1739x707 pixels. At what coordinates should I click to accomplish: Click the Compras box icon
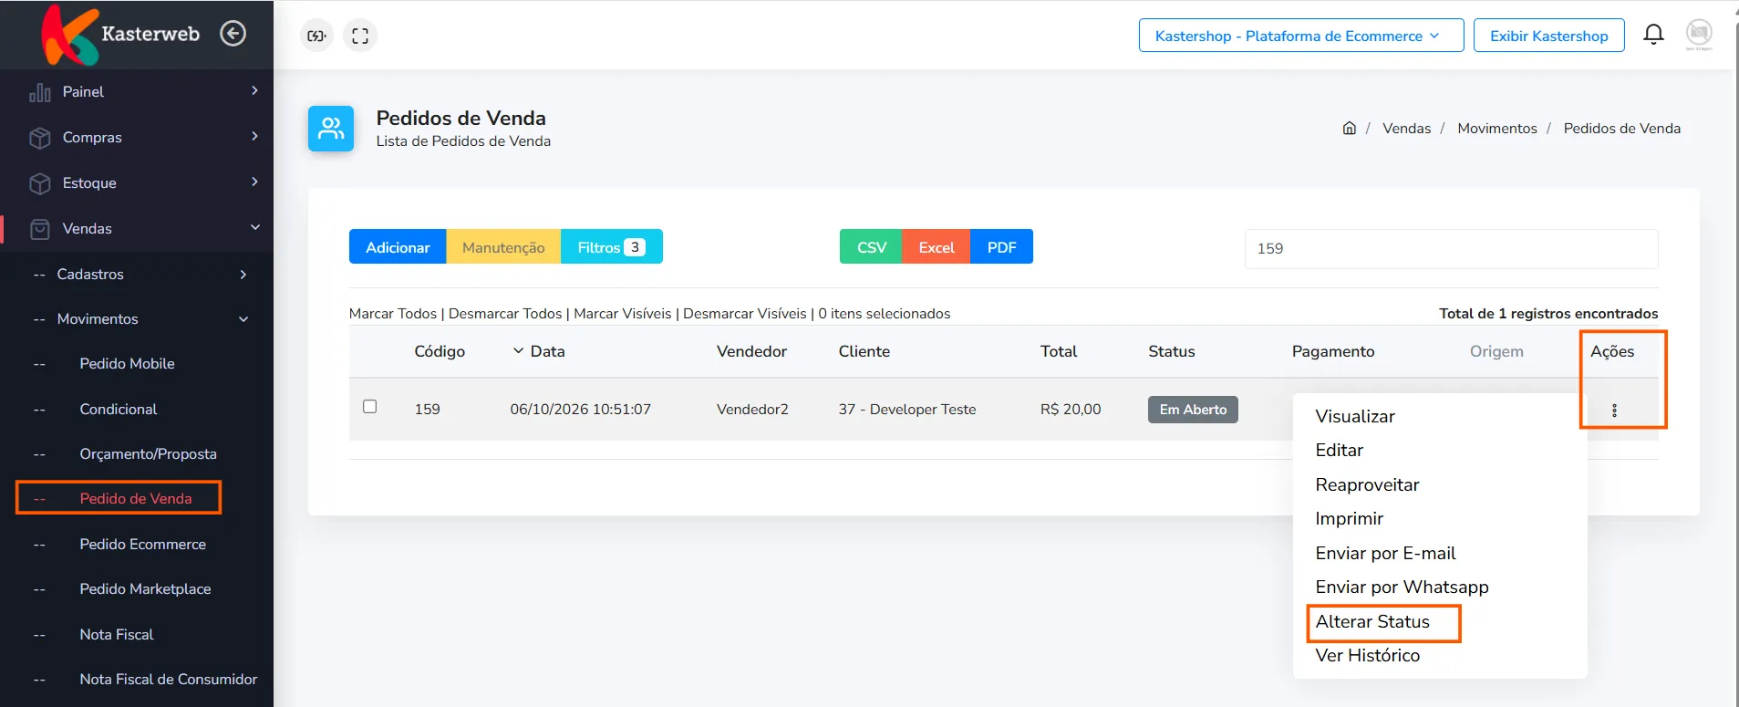(x=40, y=138)
